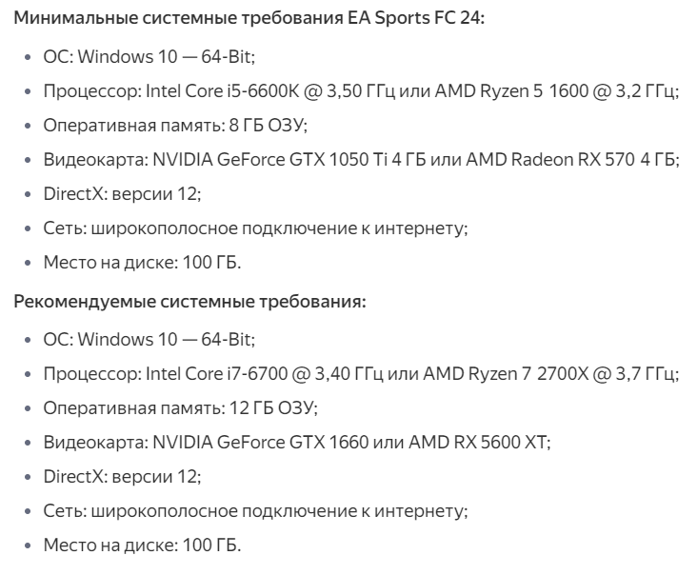697x575 pixels.
Task: Click the second 'ОС: Windows 10 — 64-Bit' line
Action: (149, 340)
